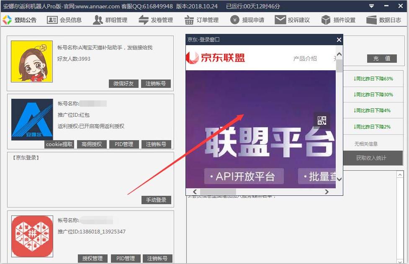Click the right arrow of JD horizontal scrollbar
Screen dimensions: 409x264
coord(327,192)
